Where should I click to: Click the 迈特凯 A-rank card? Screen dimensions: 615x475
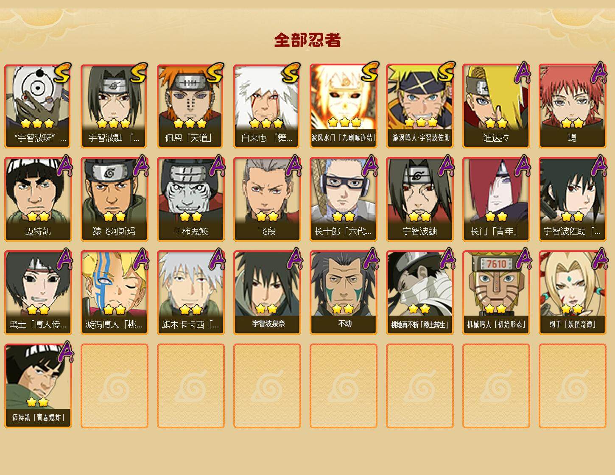[38, 199]
